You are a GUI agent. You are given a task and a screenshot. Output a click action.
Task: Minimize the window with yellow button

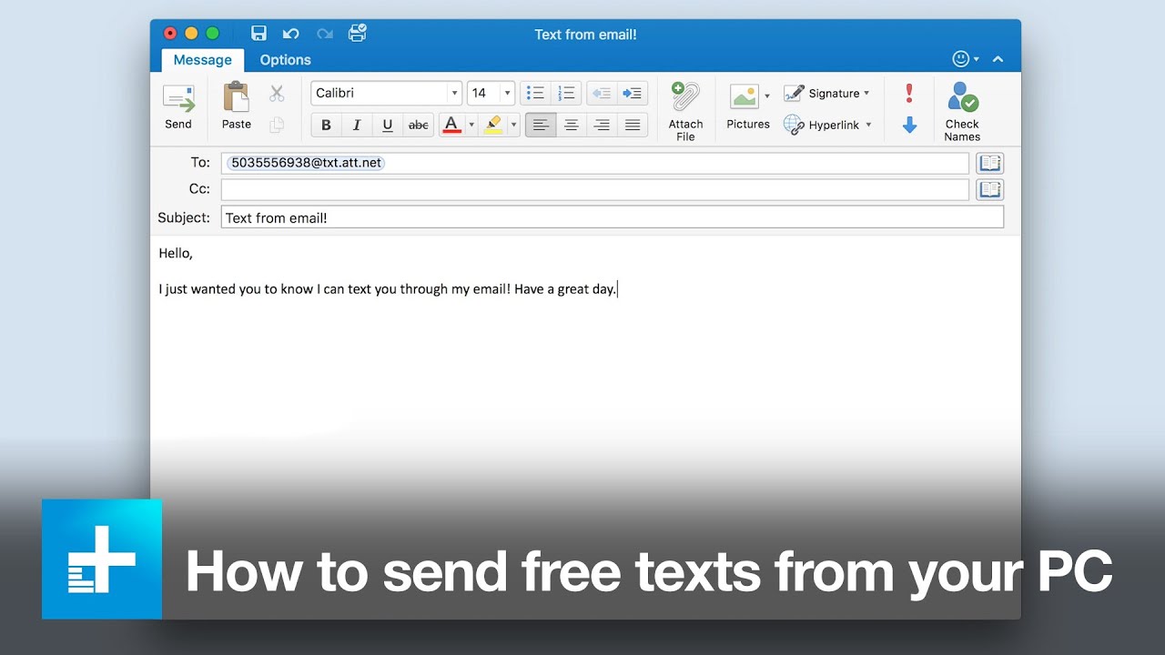191,34
